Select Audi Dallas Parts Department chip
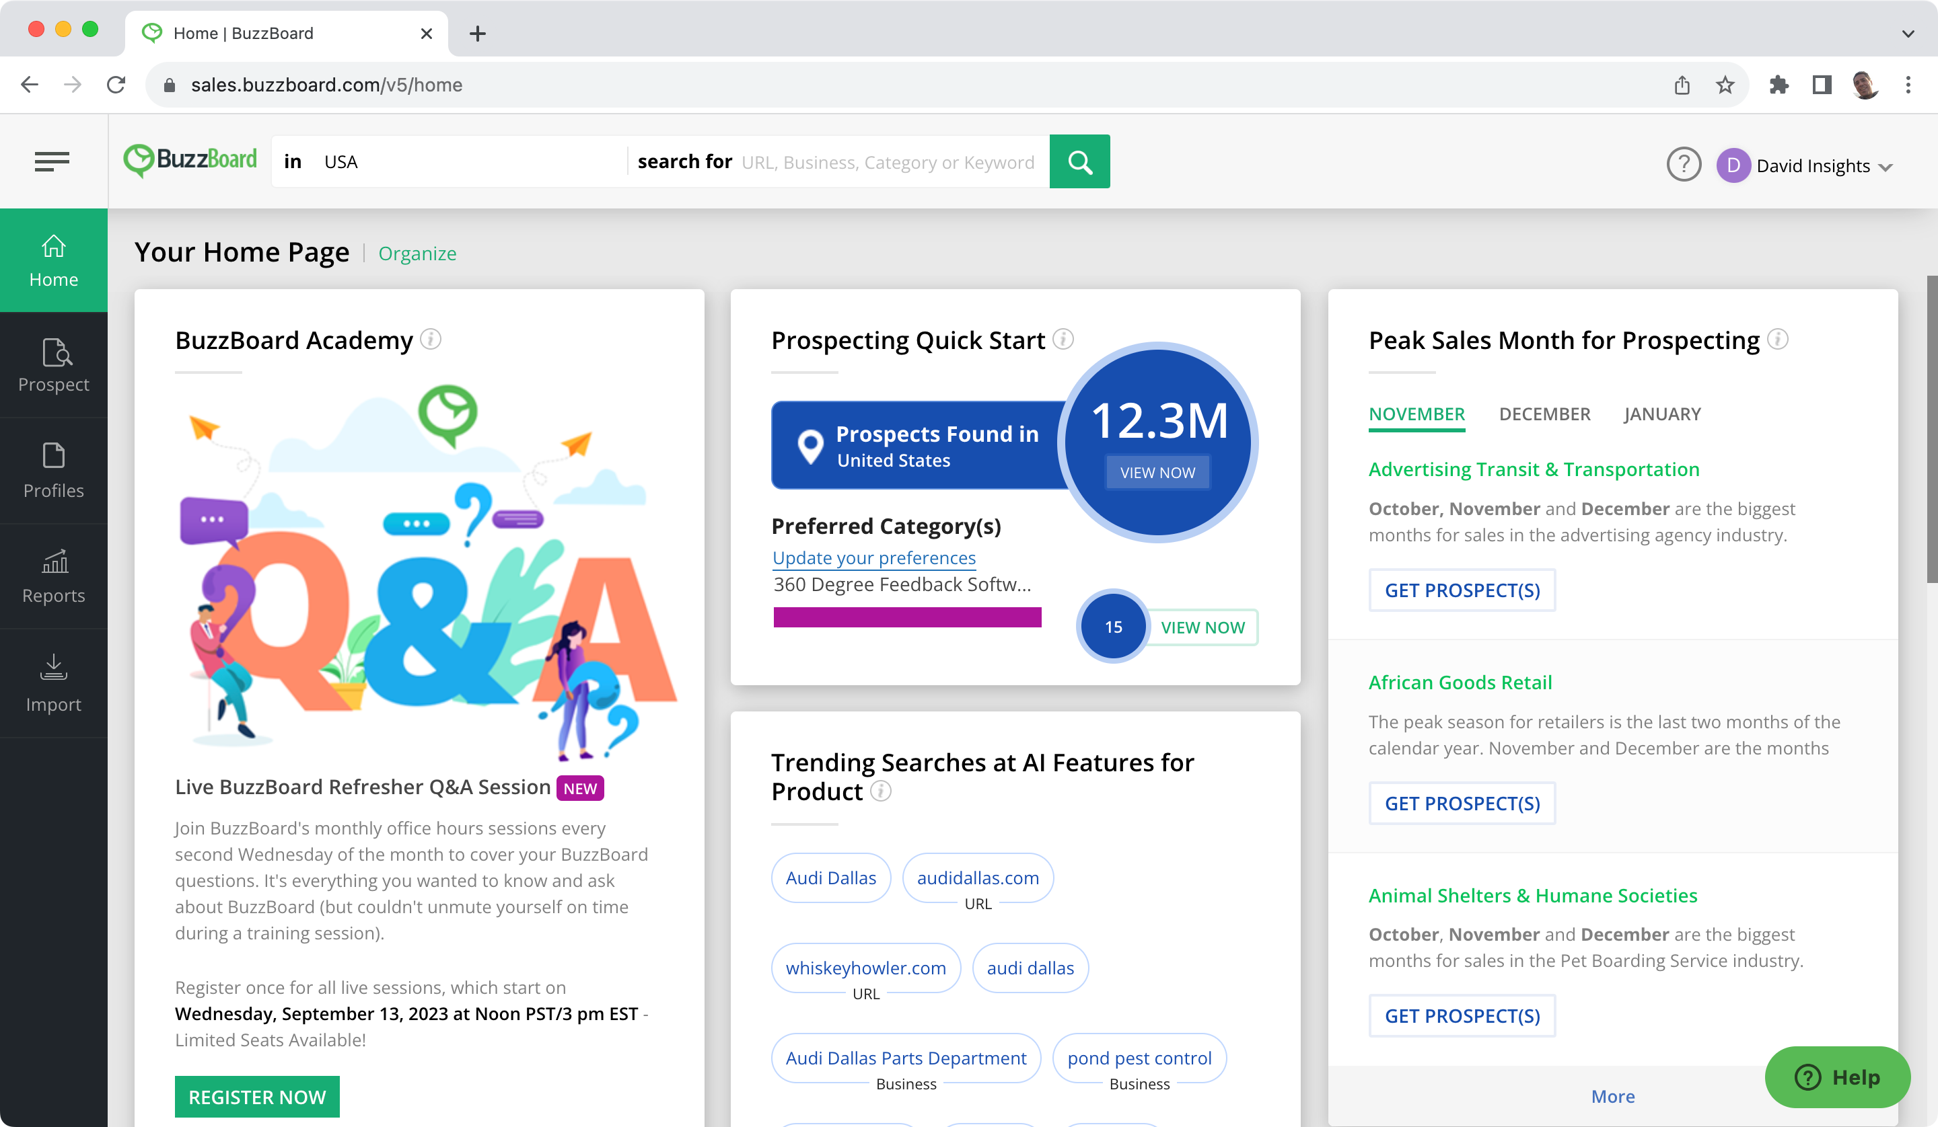Viewport: 1938px width, 1127px height. pos(906,1058)
